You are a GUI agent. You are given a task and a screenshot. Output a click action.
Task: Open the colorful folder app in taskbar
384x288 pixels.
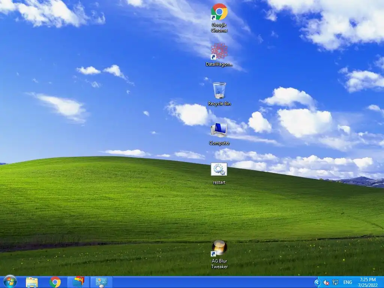[79, 282]
